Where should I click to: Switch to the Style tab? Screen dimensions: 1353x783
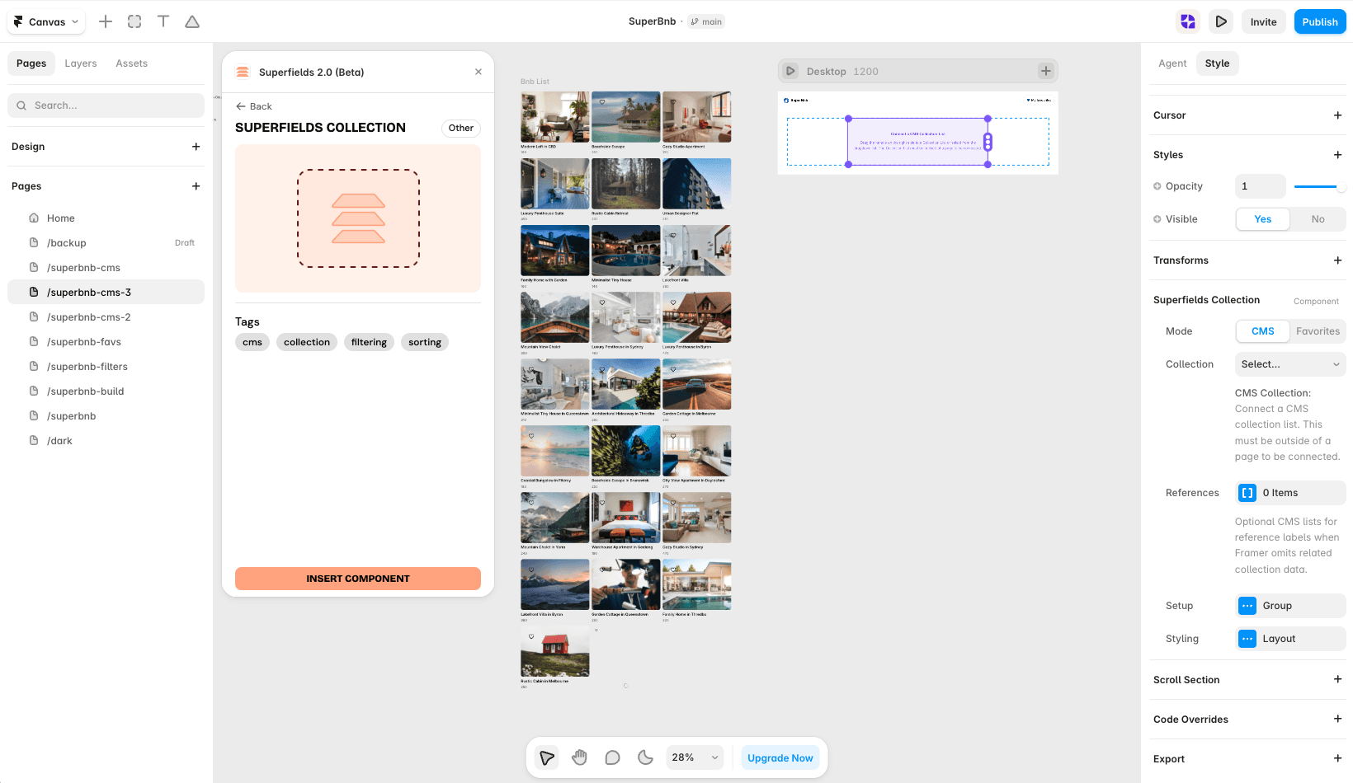pos(1217,63)
